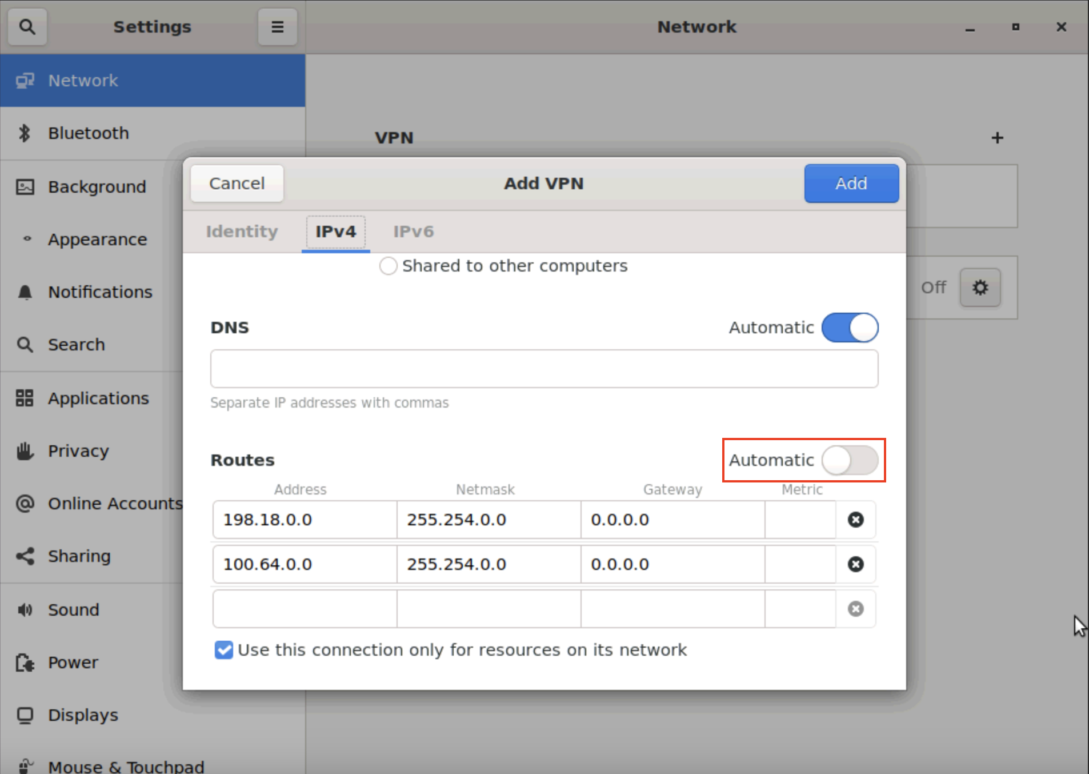The height and width of the screenshot is (774, 1089).
Task: Click gateway field of 198.18.0.0 route
Action: pos(673,520)
